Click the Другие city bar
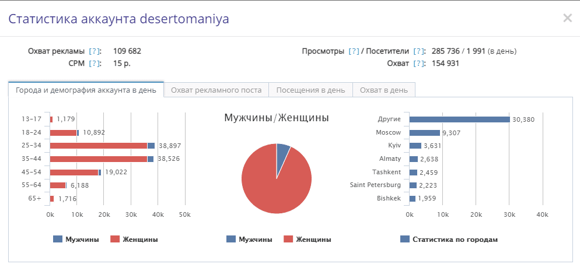The width and height of the screenshot is (580, 271). [x=460, y=119]
